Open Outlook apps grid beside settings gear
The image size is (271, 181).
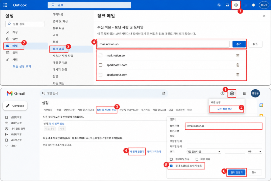tap(245, 5)
